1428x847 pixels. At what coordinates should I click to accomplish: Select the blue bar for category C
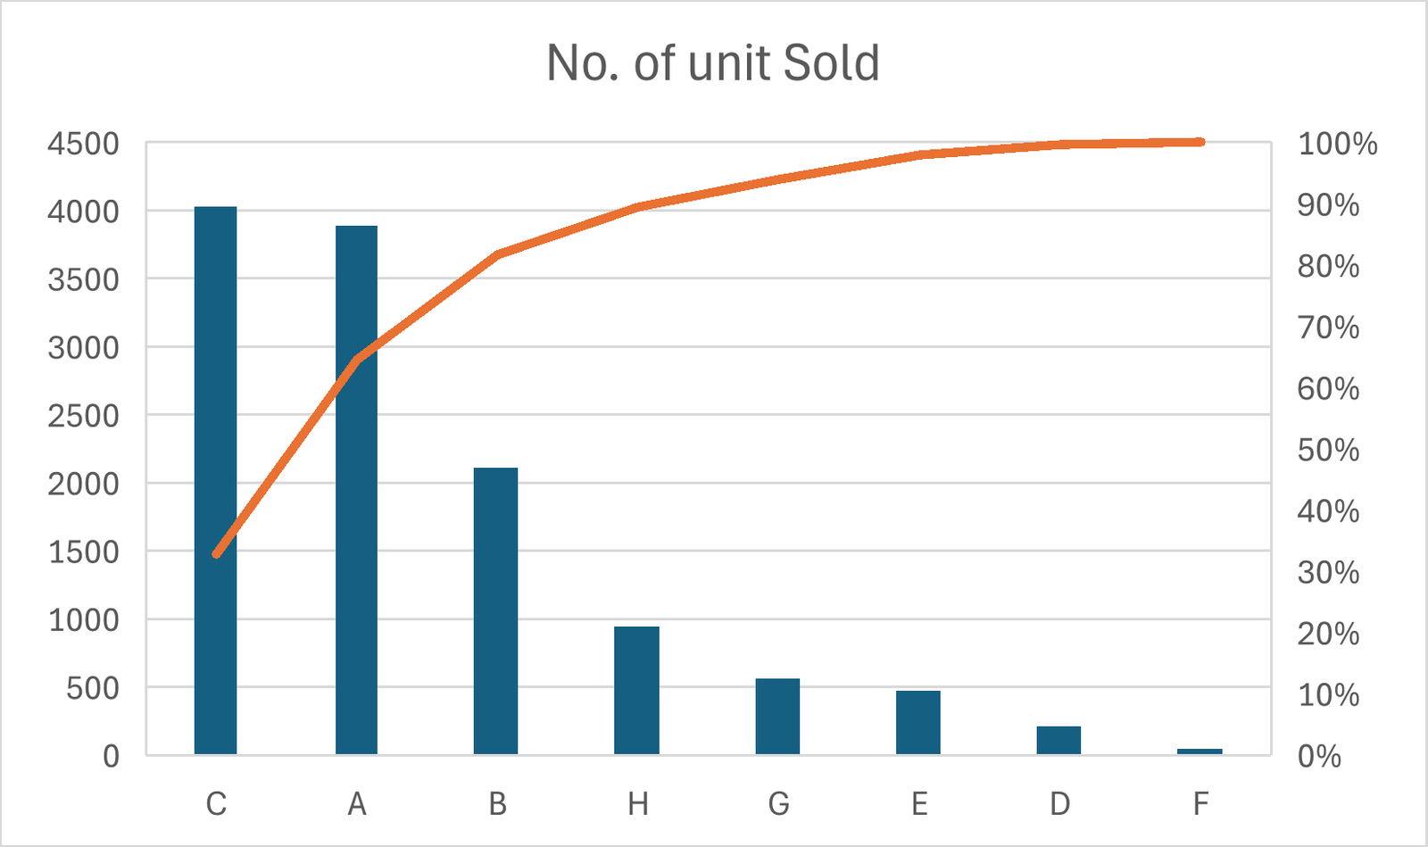215,480
